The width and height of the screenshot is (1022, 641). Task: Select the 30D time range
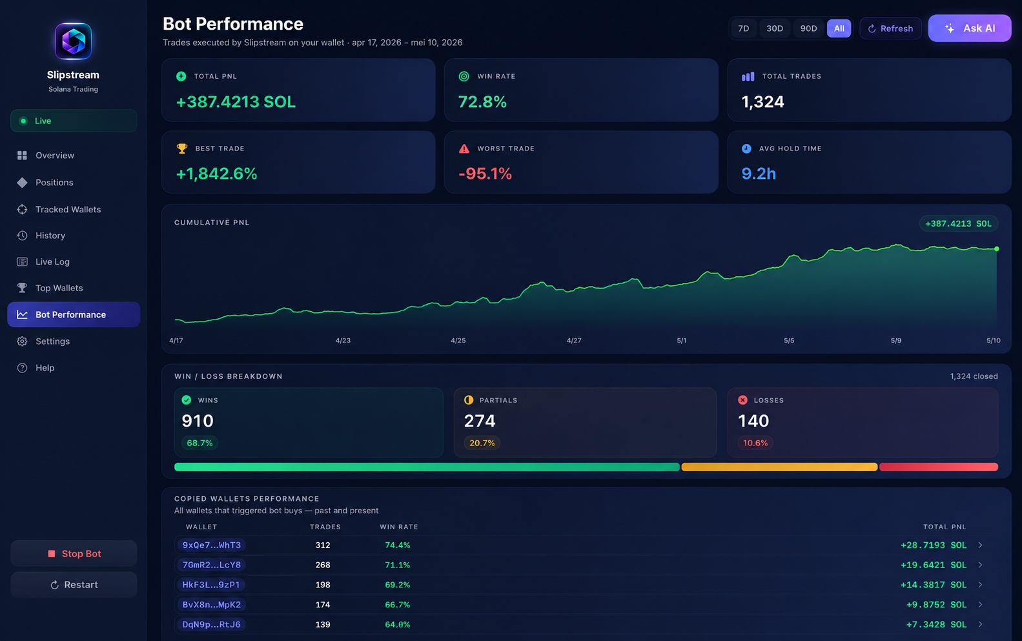(x=775, y=28)
